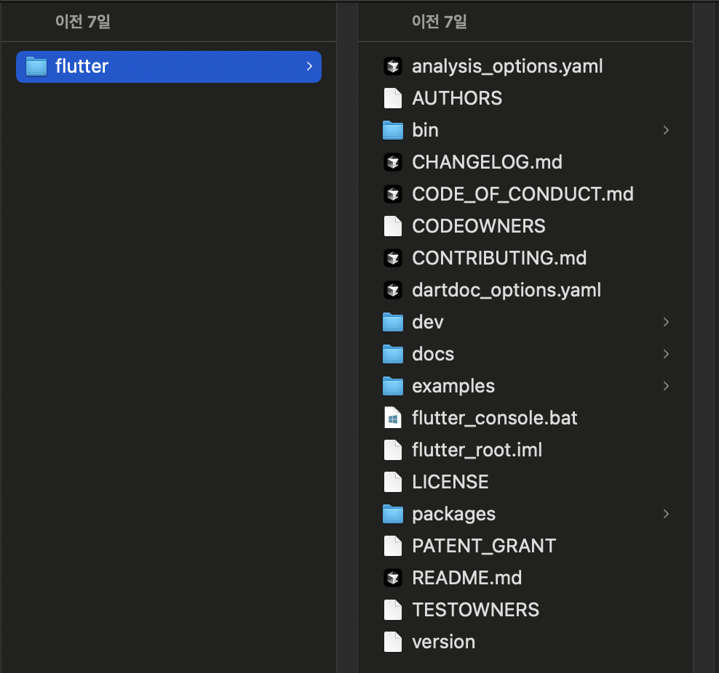Click the packages folder icon
719x673 pixels.
(393, 514)
